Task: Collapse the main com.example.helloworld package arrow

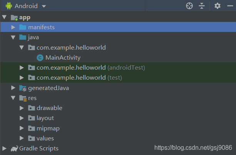Action: (22, 47)
